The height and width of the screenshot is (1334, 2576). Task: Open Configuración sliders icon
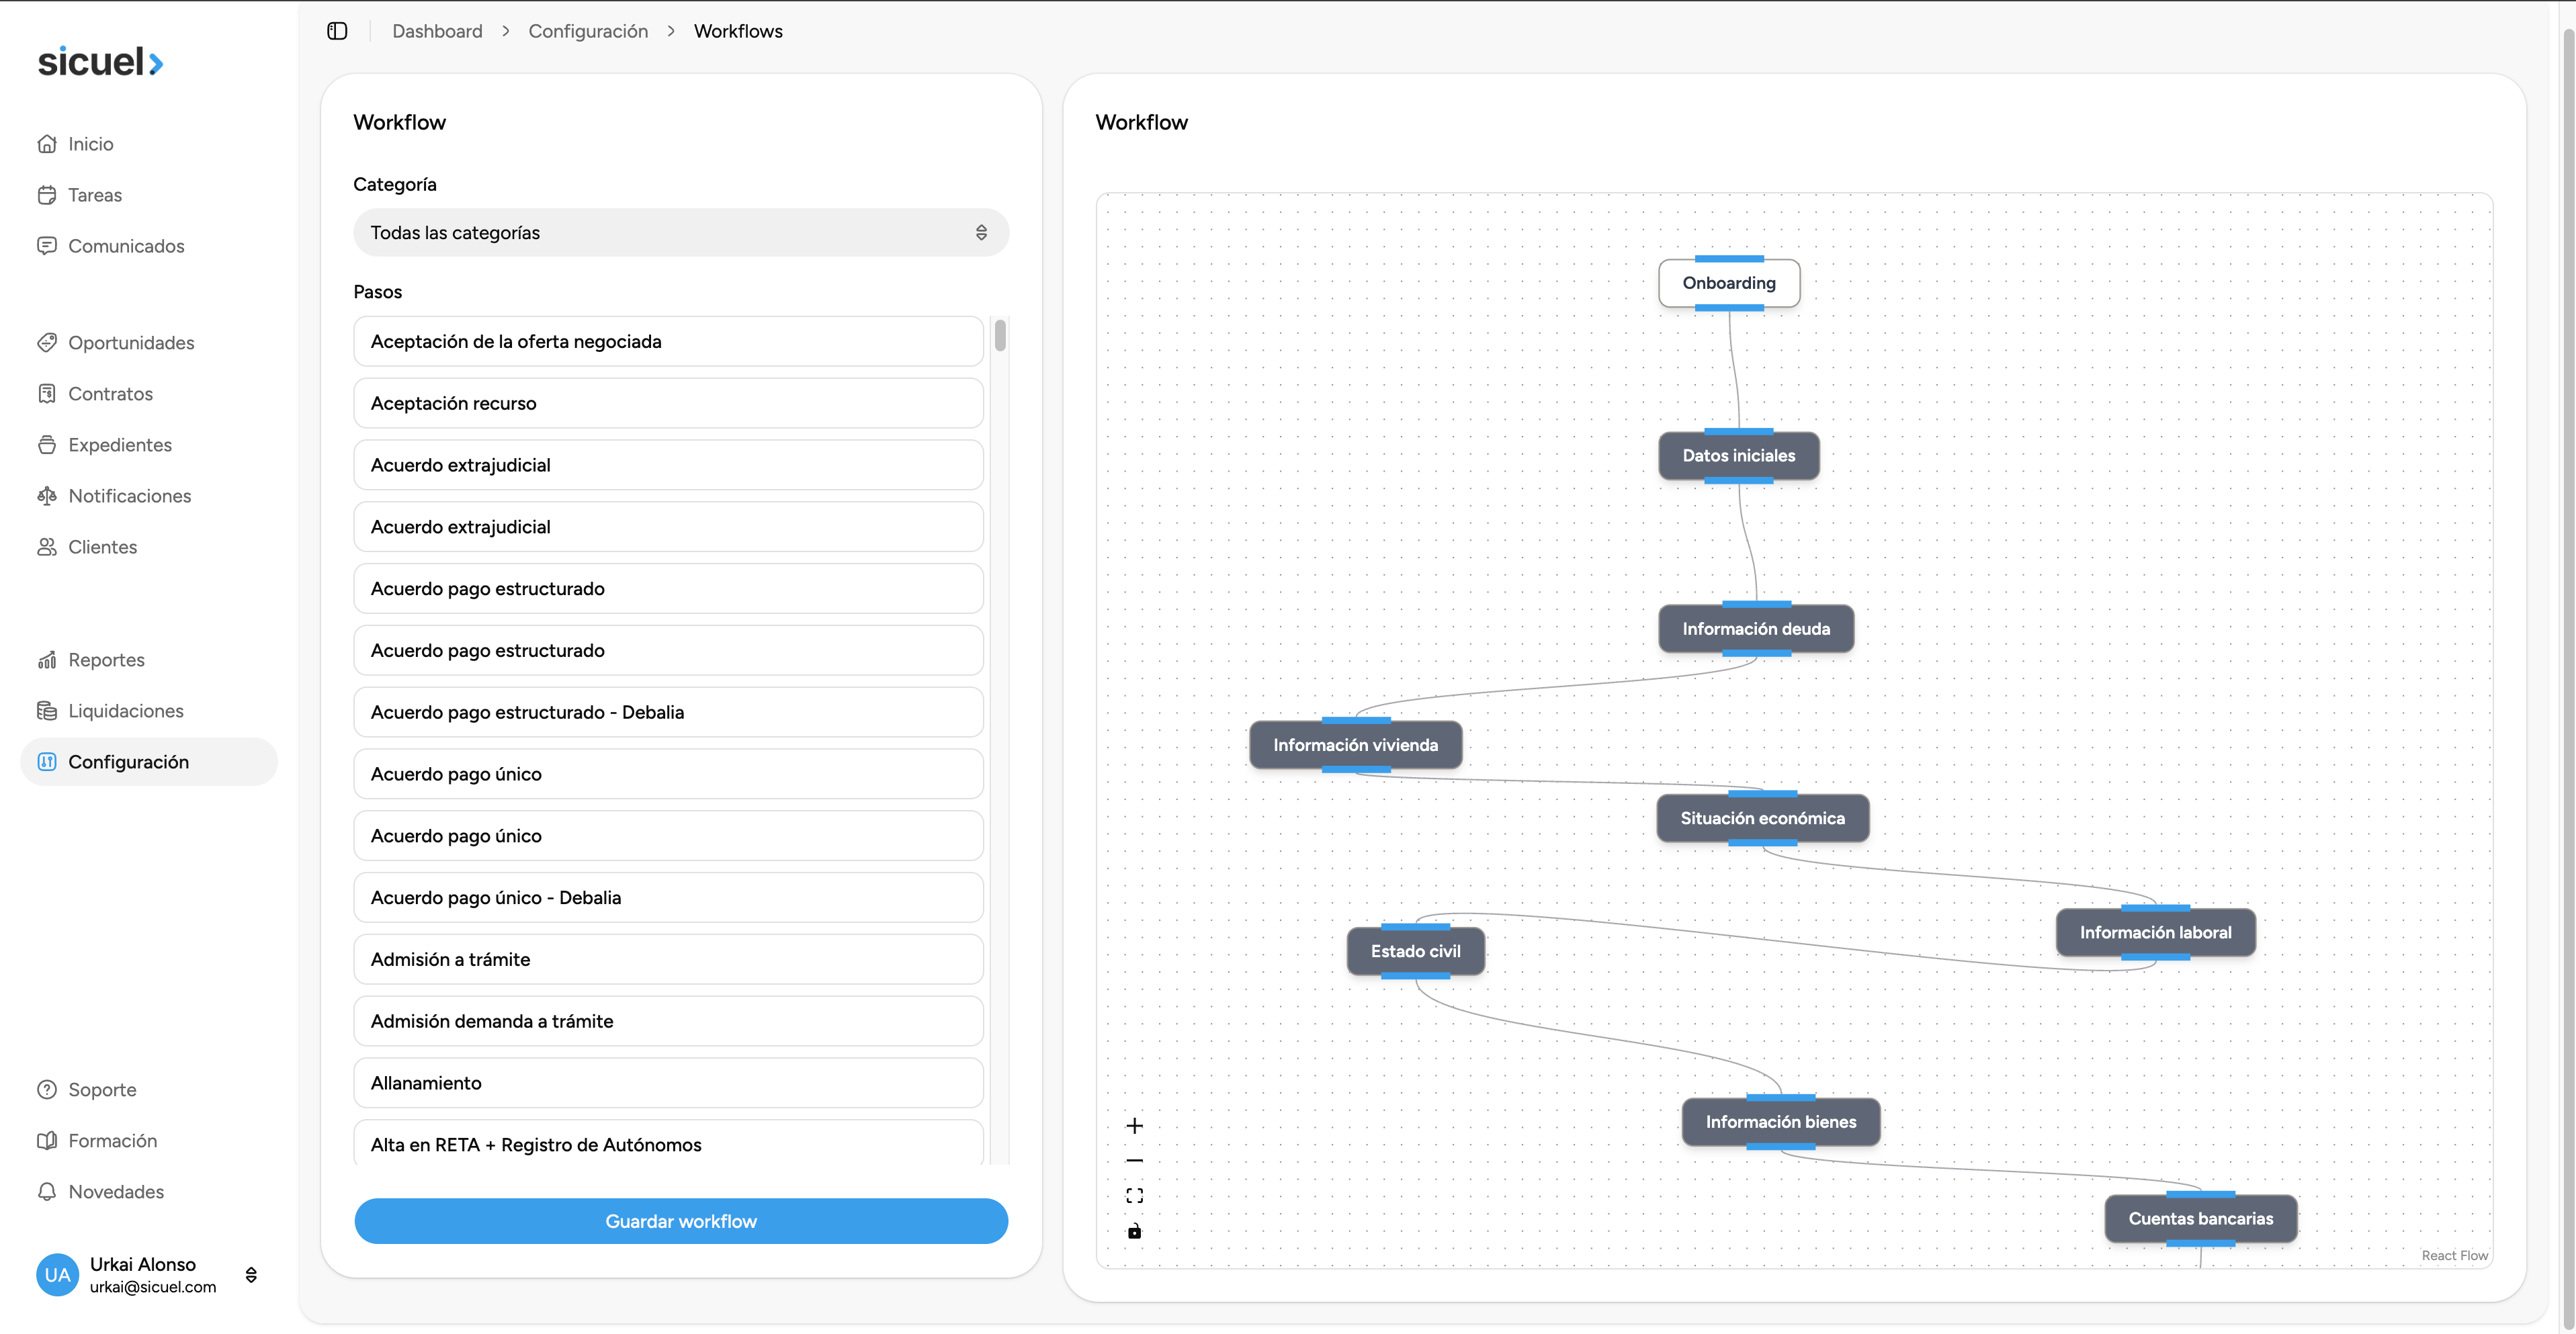click(x=47, y=762)
